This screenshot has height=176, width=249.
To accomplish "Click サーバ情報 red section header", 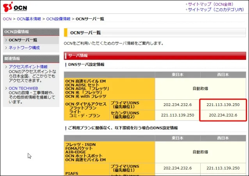I will pyautogui.click(x=155, y=56).
